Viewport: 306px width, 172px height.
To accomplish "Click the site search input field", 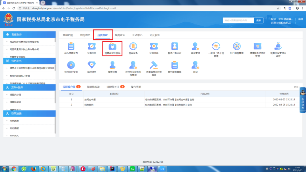I will (x=238, y=20).
